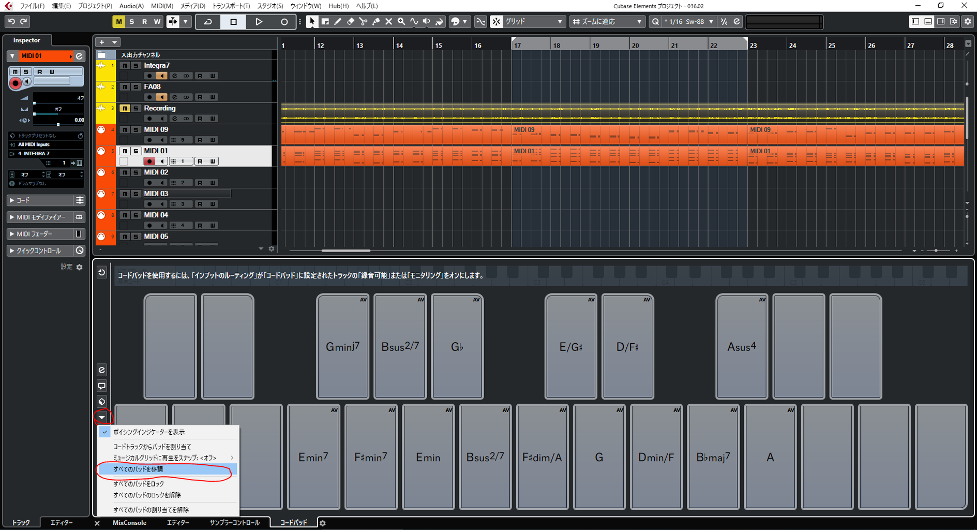Choose すべてのパッドをロック from the menu
The image size is (977, 530).
(168, 484)
